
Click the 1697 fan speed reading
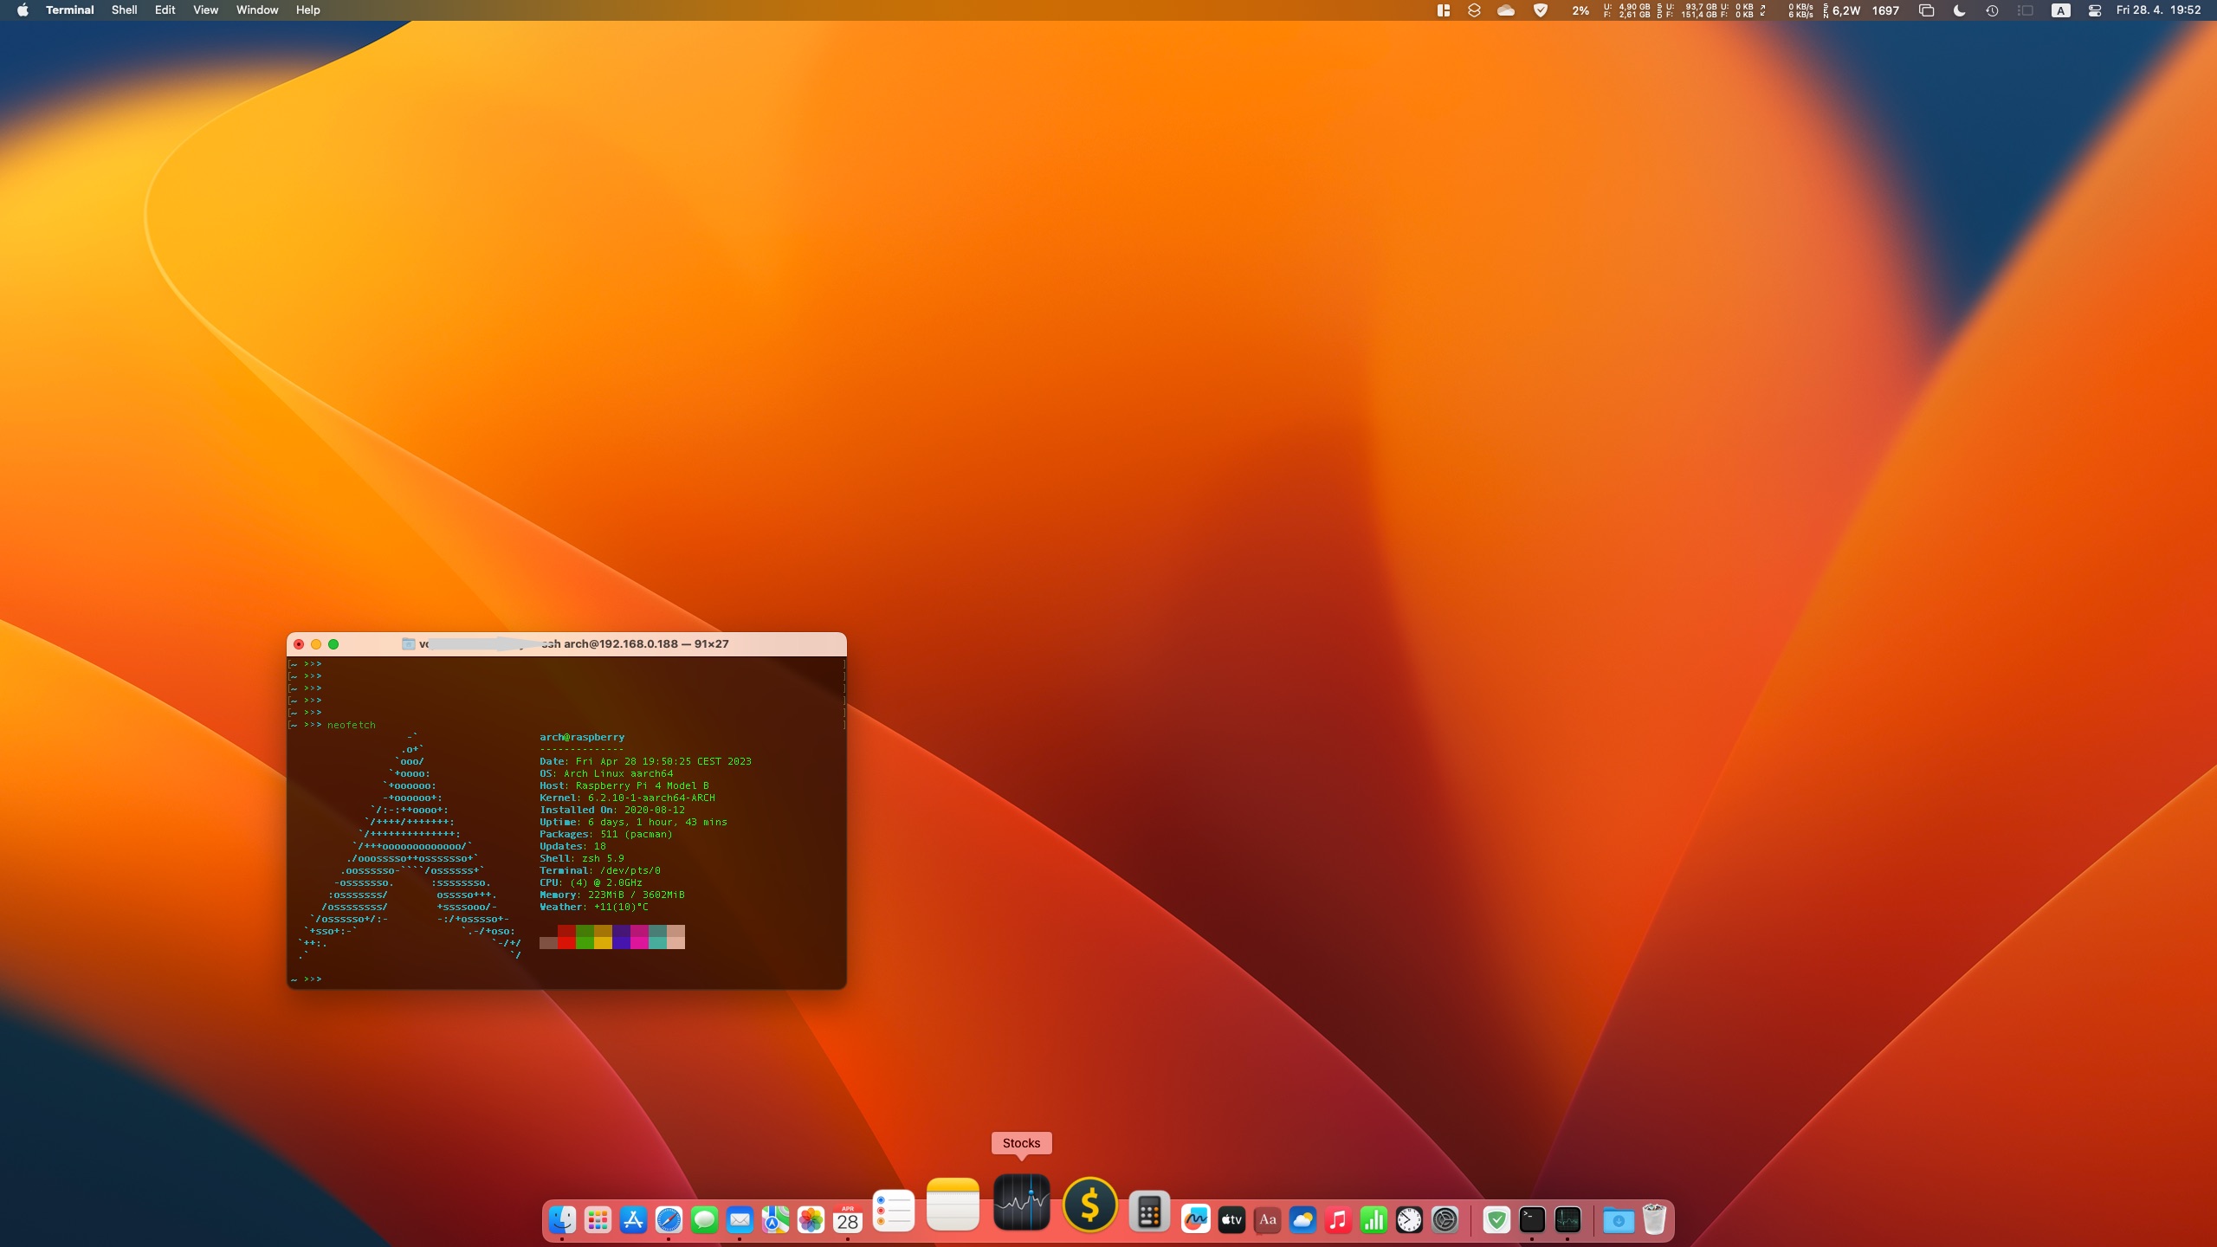pos(1885,10)
